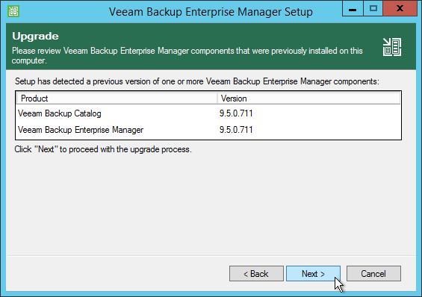Click the Version column header
The height and width of the screenshot is (297, 422).
pyautogui.click(x=308, y=99)
